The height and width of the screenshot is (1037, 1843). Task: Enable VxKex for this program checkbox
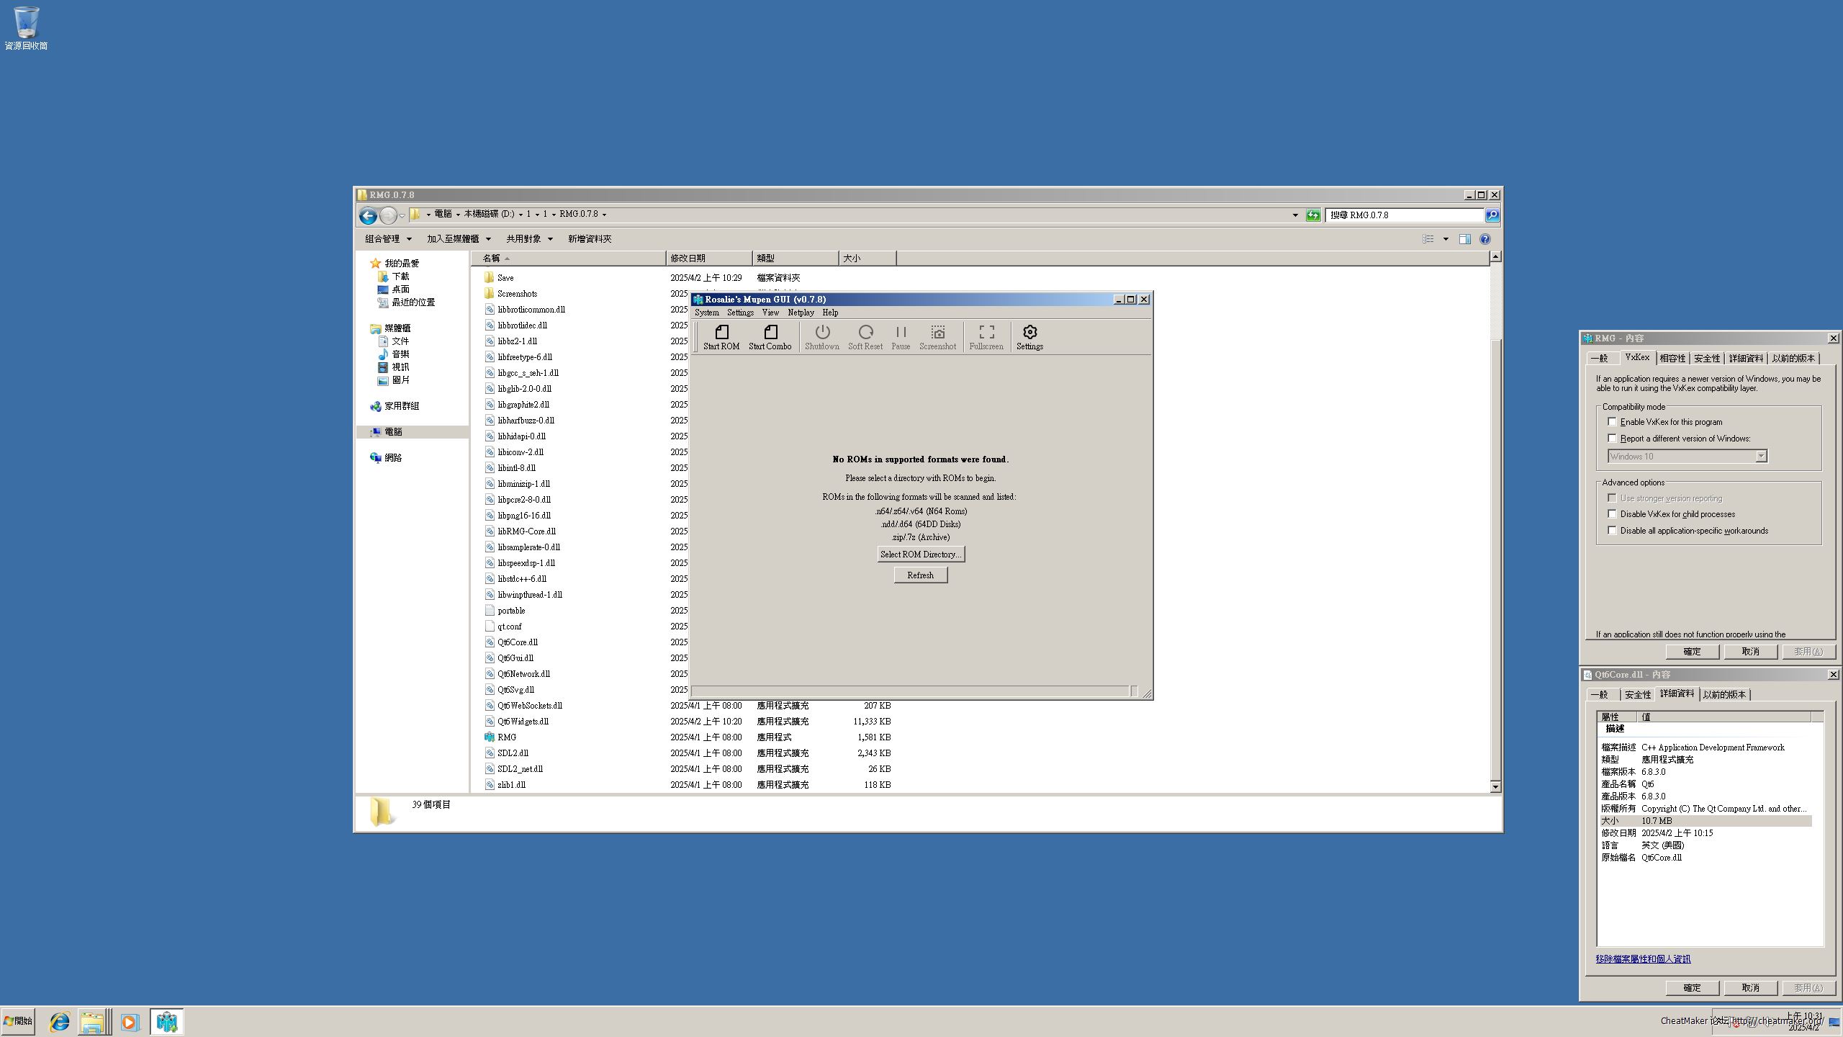point(1613,422)
